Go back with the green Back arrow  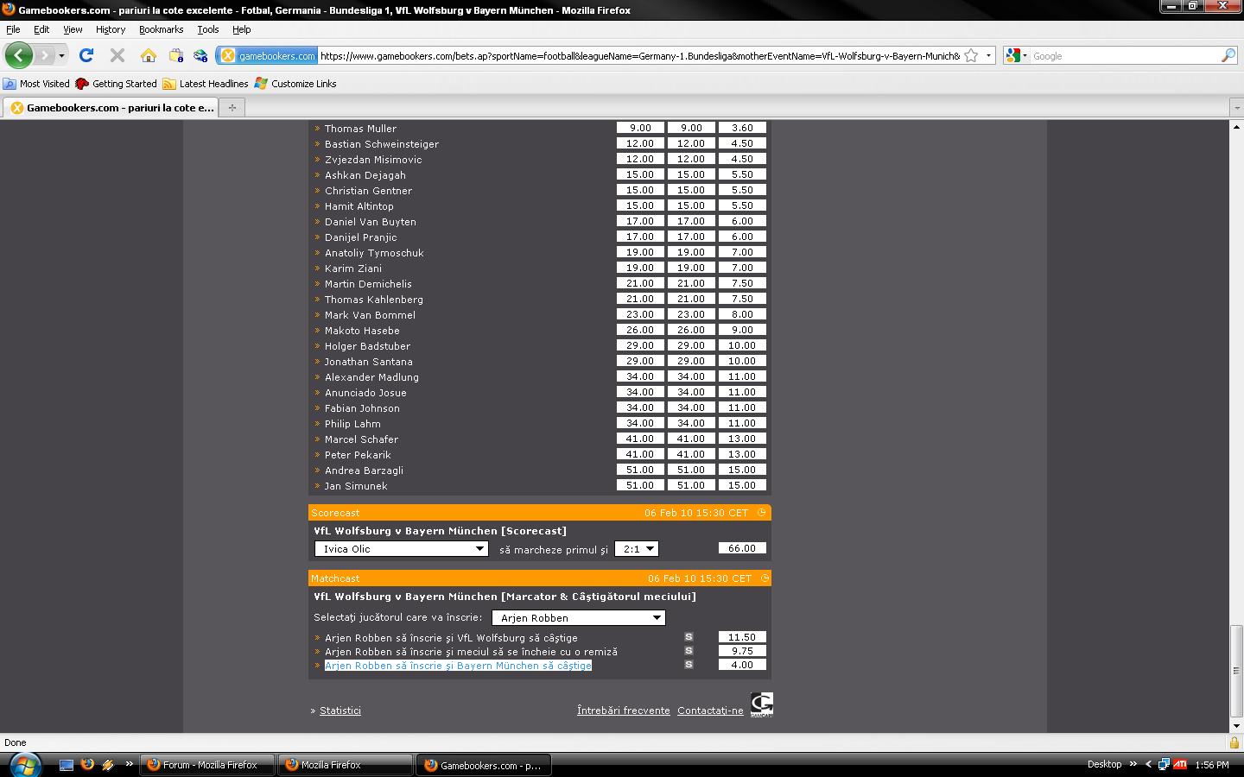18,55
